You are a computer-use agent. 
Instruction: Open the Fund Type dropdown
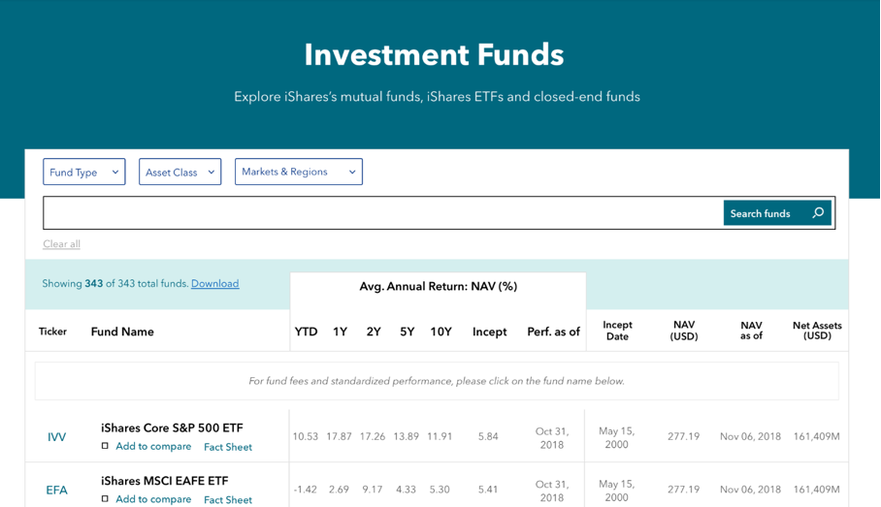pos(84,172)
